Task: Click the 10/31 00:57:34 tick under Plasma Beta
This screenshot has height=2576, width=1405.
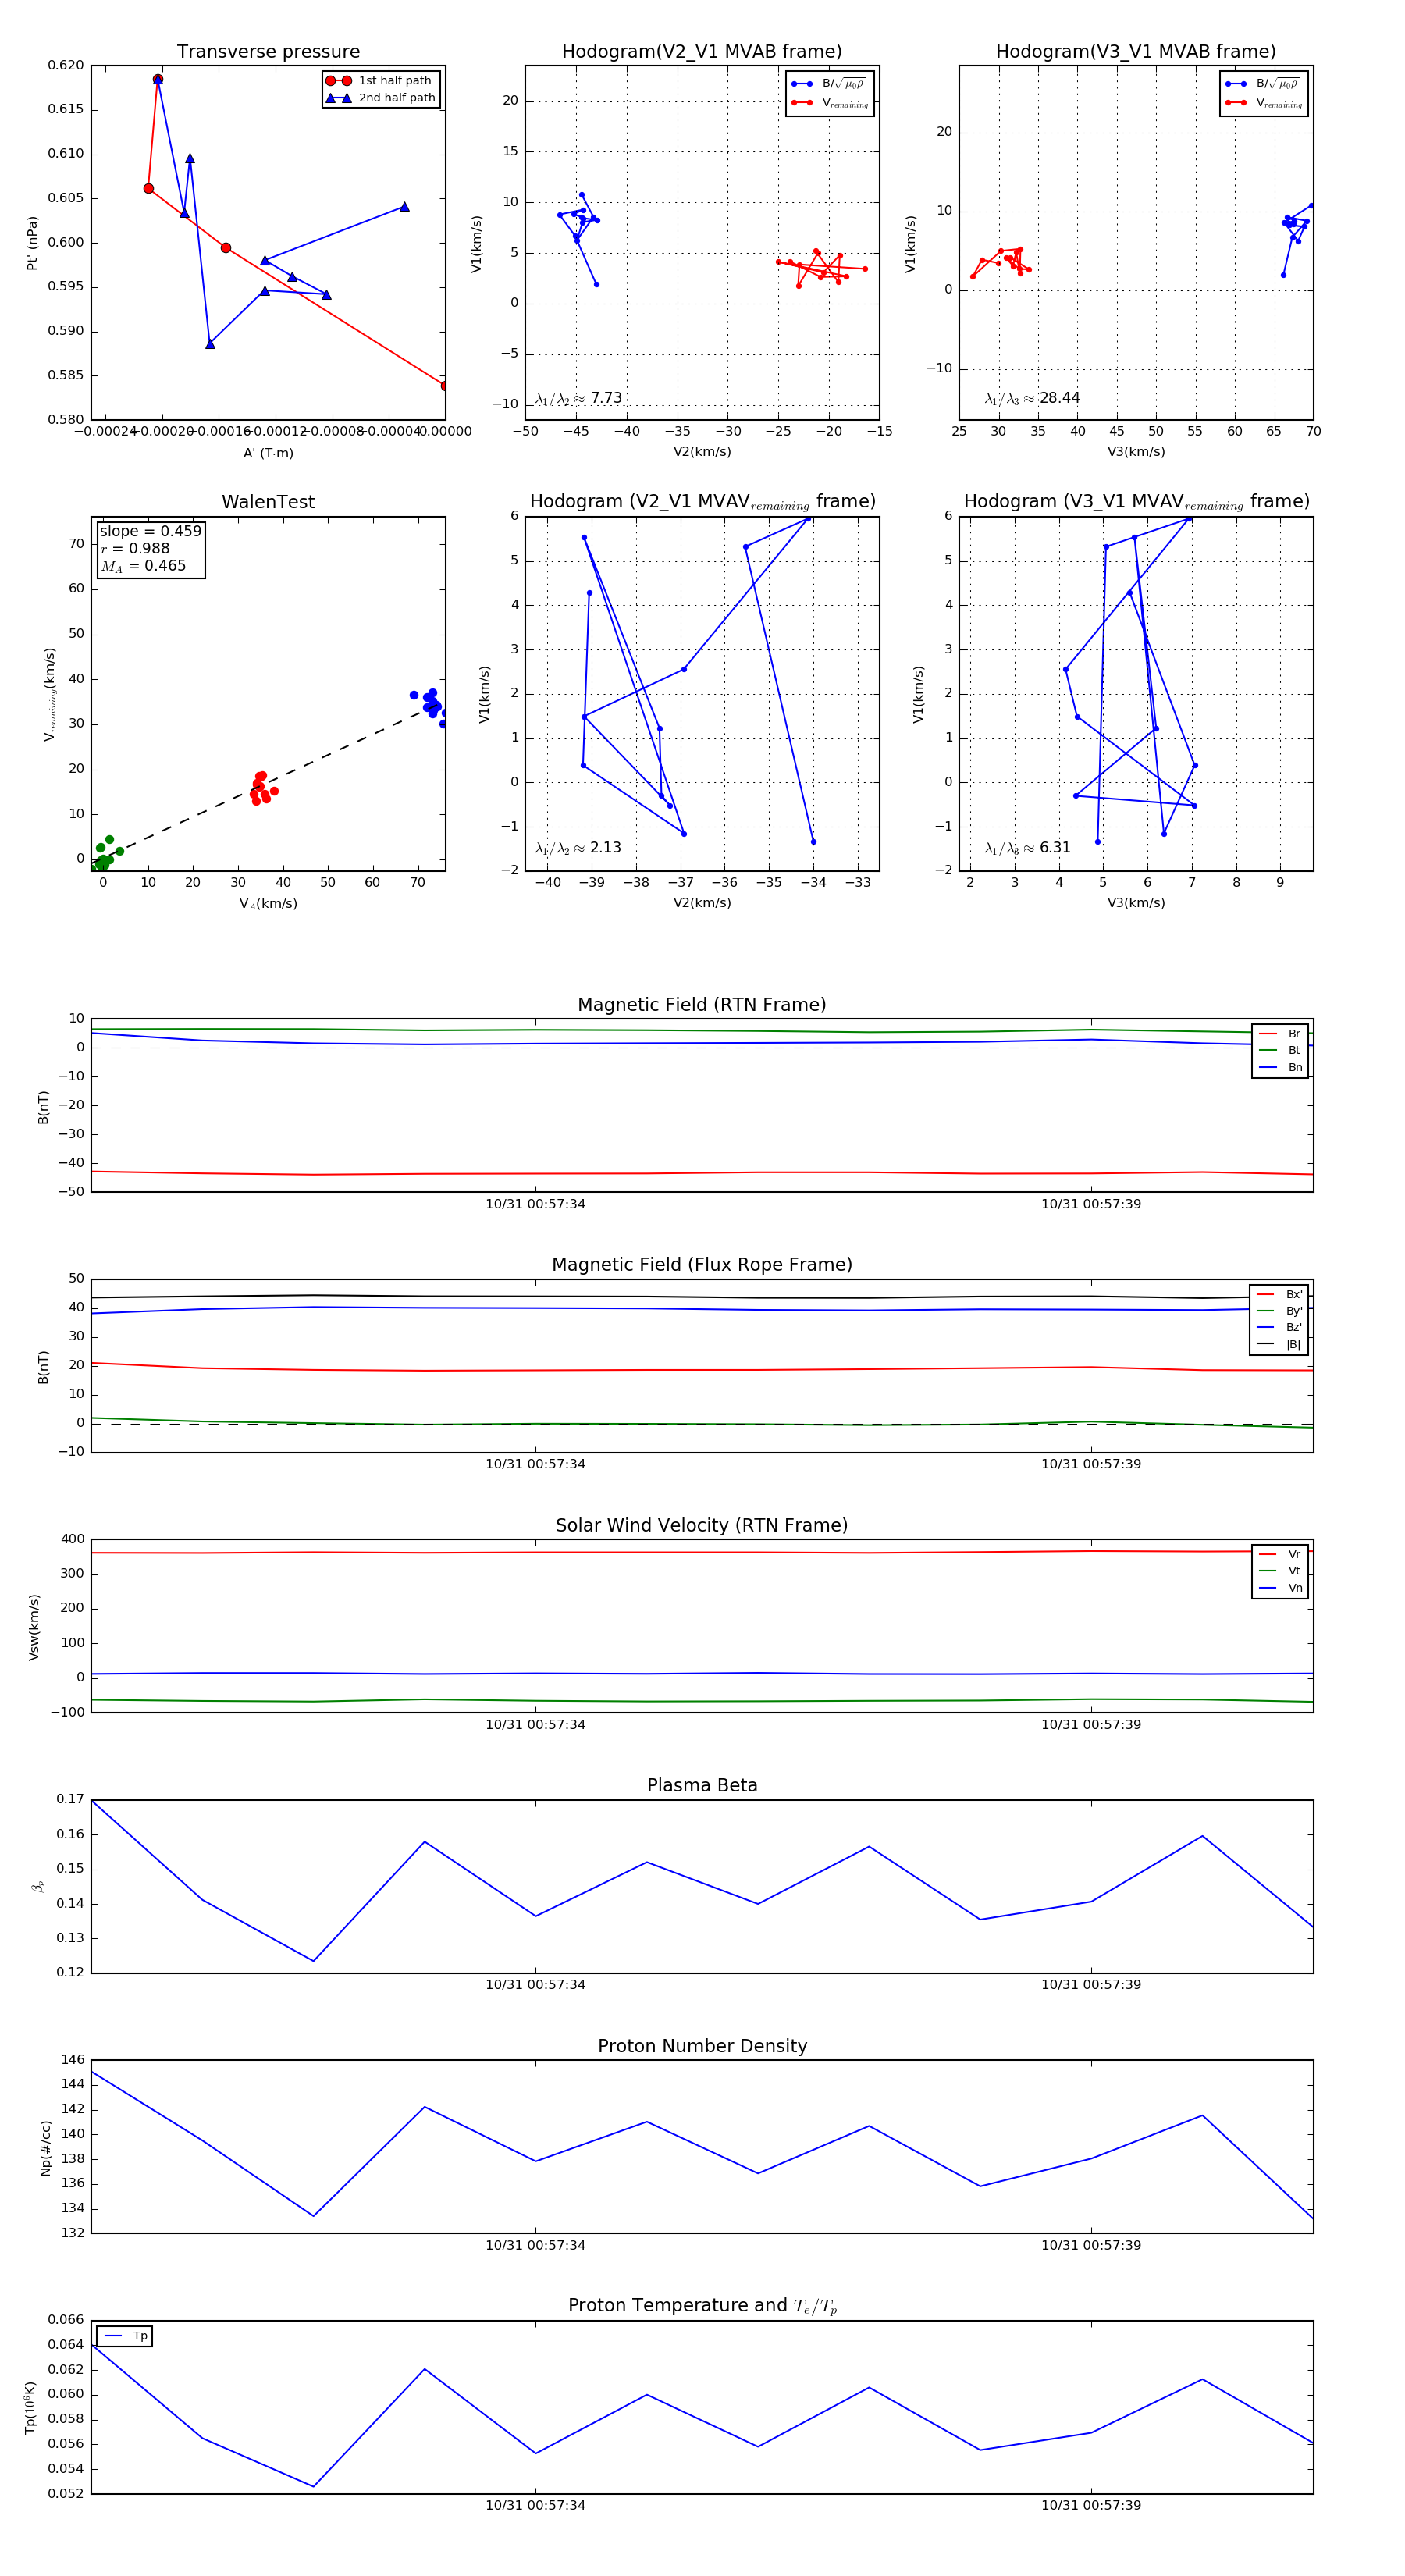Action: (535, 1985)
